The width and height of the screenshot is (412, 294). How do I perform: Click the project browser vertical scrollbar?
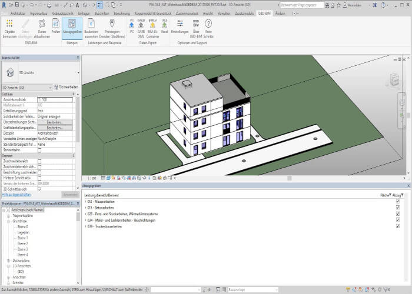(78, 217)
